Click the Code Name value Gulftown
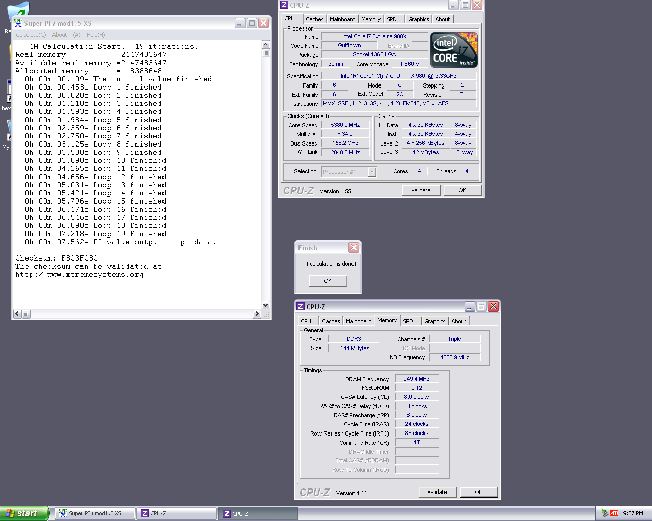Image resolution: width=652 pixels, height=521 pixels. pos(349,45)
